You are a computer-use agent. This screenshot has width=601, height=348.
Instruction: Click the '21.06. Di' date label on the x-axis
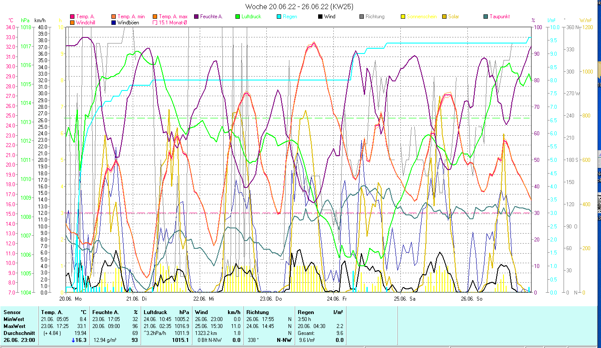(137, 299)
